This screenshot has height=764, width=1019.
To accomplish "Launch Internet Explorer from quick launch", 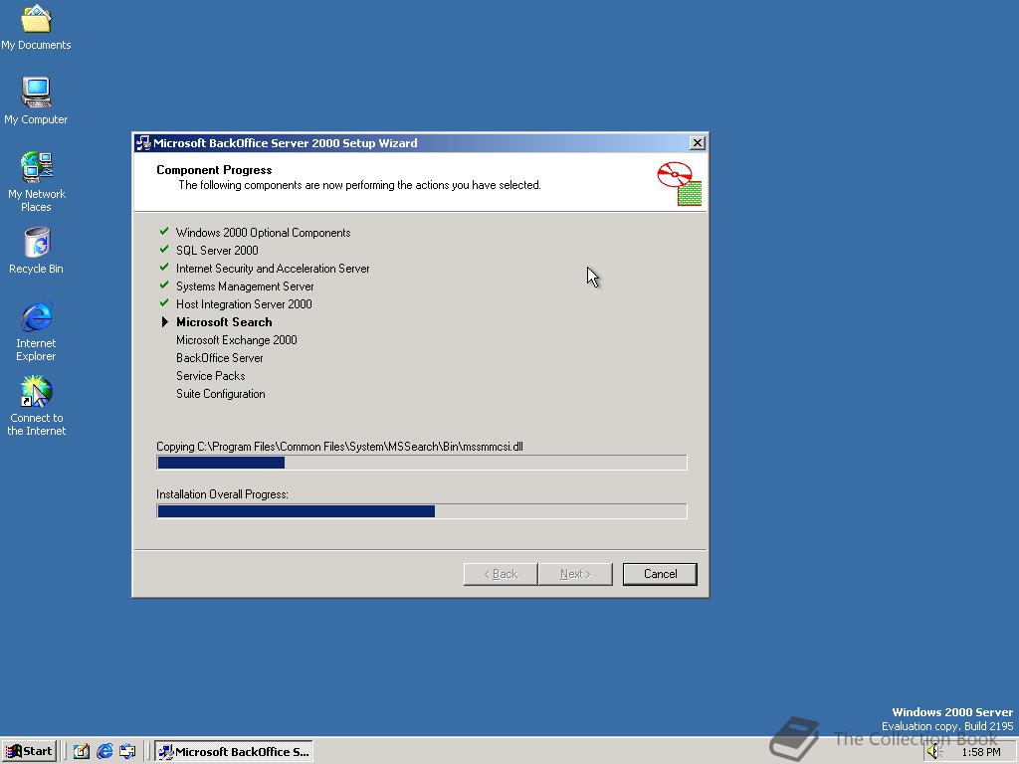I will [x=104, y=752].
